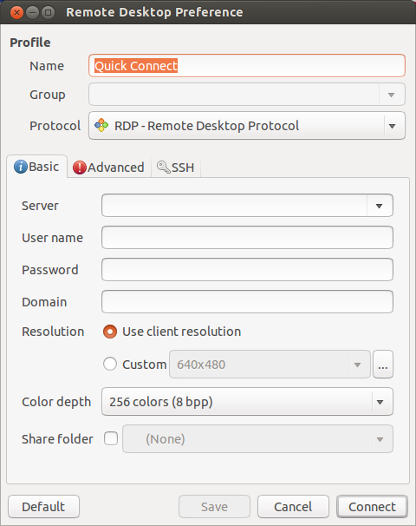Image resolution: width=416 pixels, height=526 pixels.
Task: Switch to the SSH tab
Action: pos(176,168)
